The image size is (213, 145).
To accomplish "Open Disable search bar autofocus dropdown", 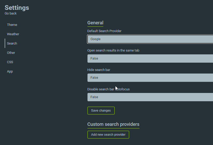I will (150, 97).
